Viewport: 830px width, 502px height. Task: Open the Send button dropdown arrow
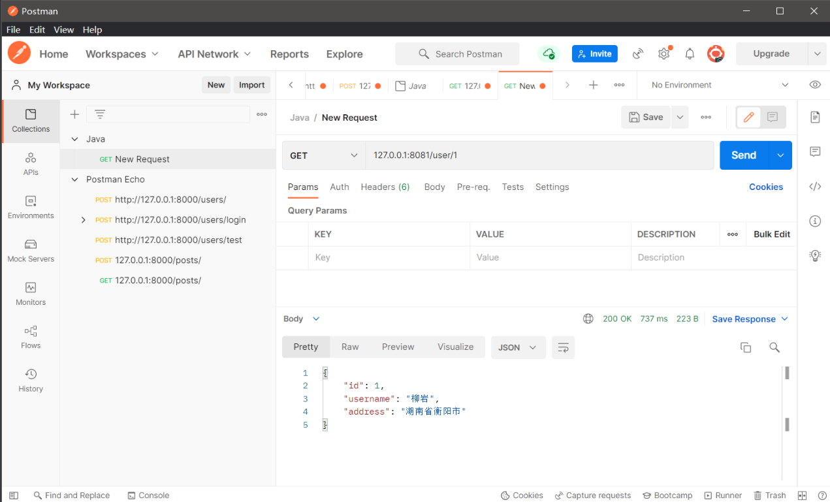780,155
